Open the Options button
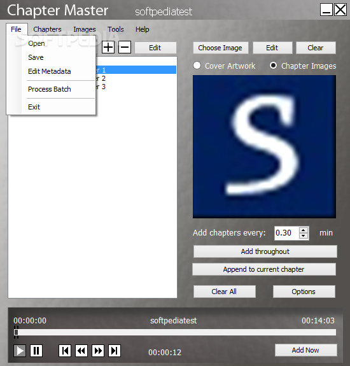This screenshot has height=366, width=350. [x=304, y=292]
